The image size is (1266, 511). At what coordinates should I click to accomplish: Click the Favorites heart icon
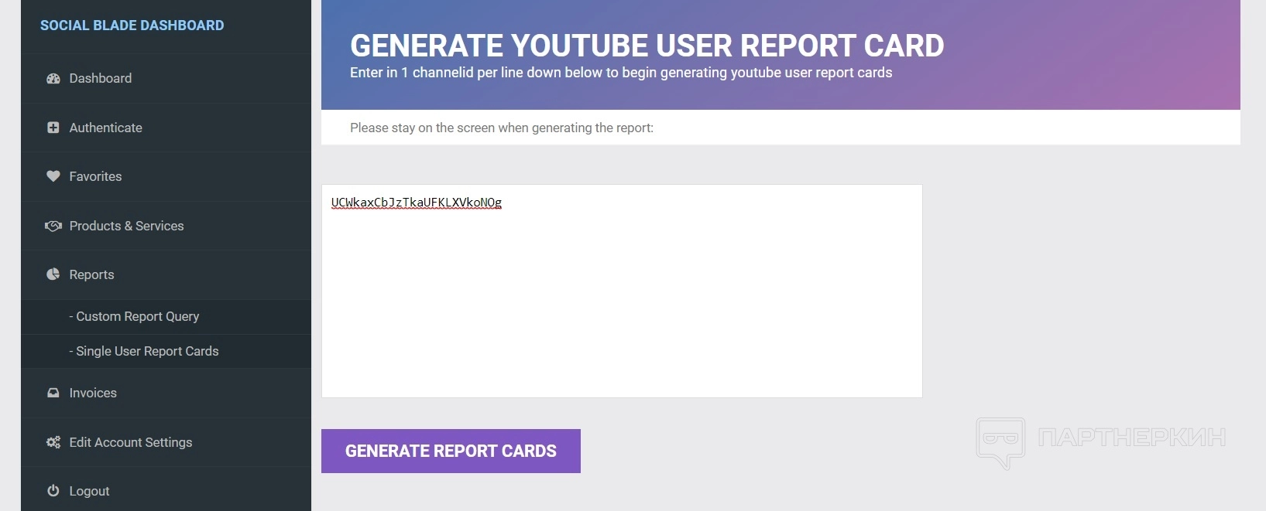[53, 176]
